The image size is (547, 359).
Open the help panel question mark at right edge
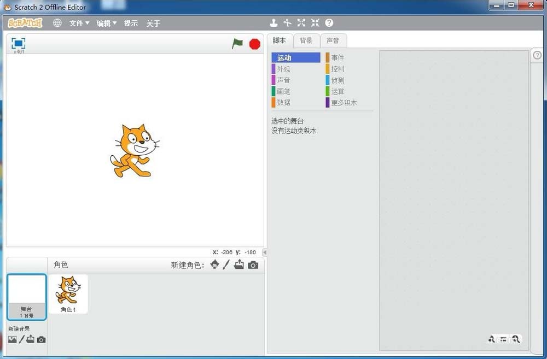(537, 55)
